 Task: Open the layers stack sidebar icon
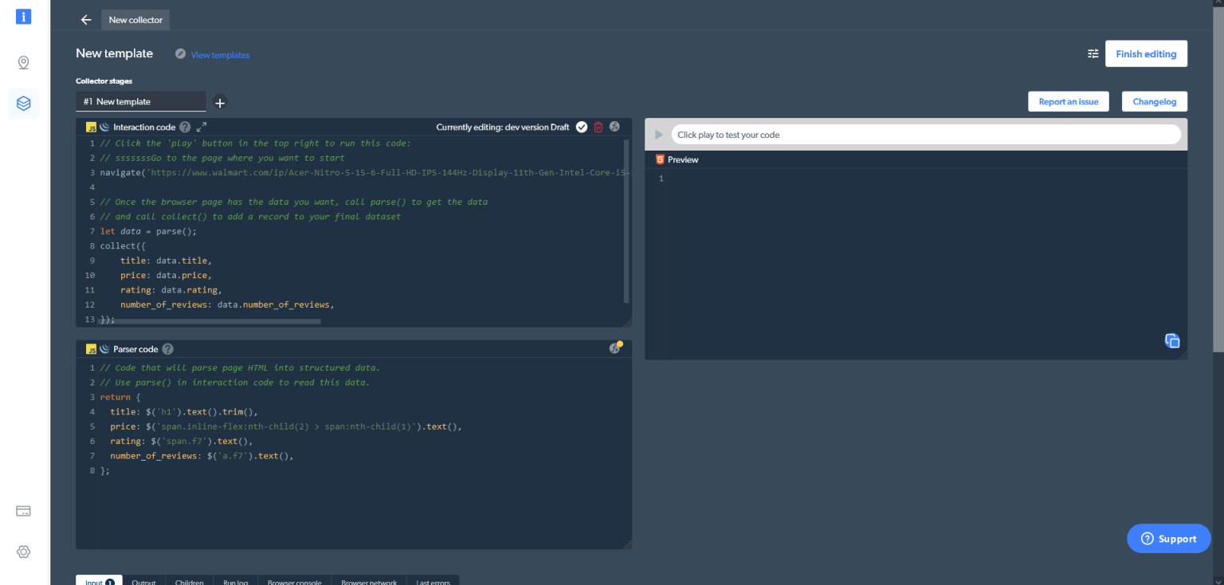(x=23, y=103)
